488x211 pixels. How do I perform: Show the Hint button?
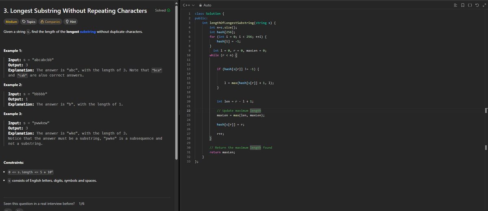(x=71, y=22)
